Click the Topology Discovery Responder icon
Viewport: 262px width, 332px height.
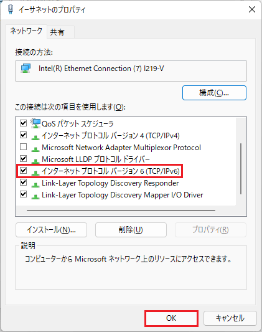coord(35,184)
